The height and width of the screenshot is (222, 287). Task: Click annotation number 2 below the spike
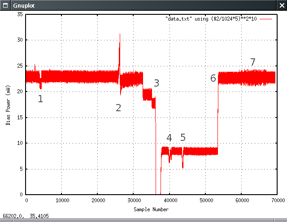coord(118,108)
